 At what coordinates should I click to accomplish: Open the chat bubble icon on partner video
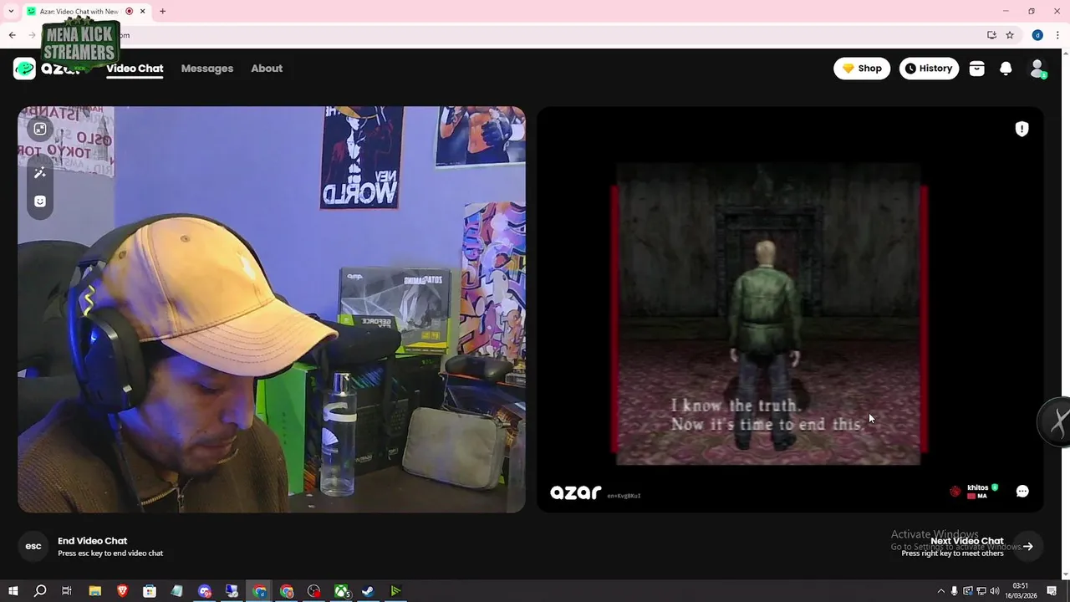click(1022, 492)
